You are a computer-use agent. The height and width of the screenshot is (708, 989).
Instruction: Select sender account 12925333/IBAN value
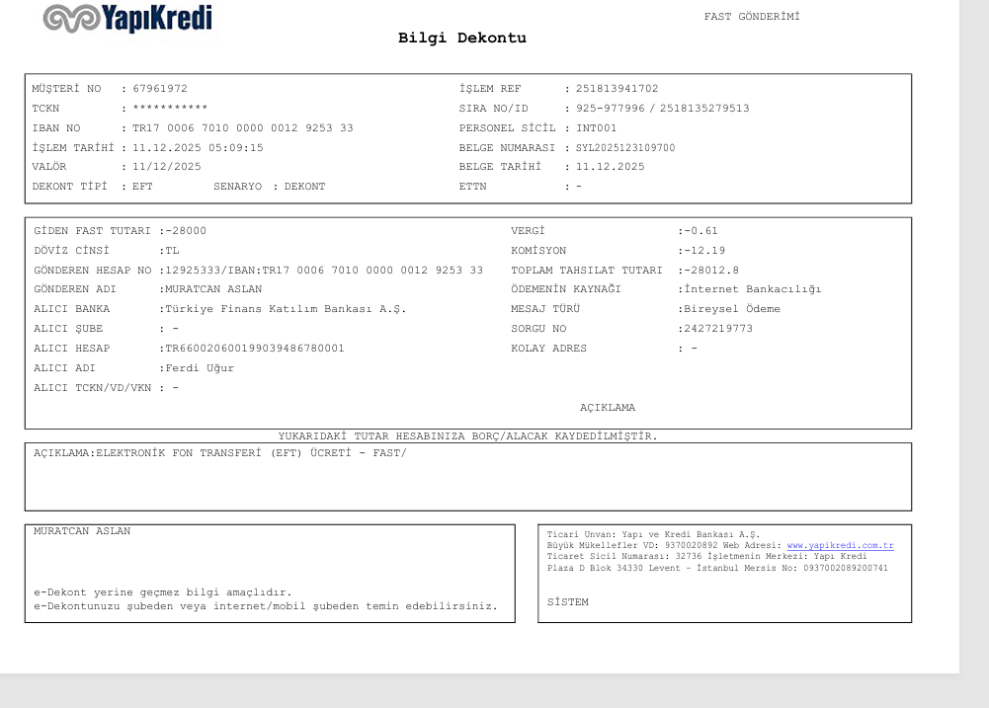(323, 270)
